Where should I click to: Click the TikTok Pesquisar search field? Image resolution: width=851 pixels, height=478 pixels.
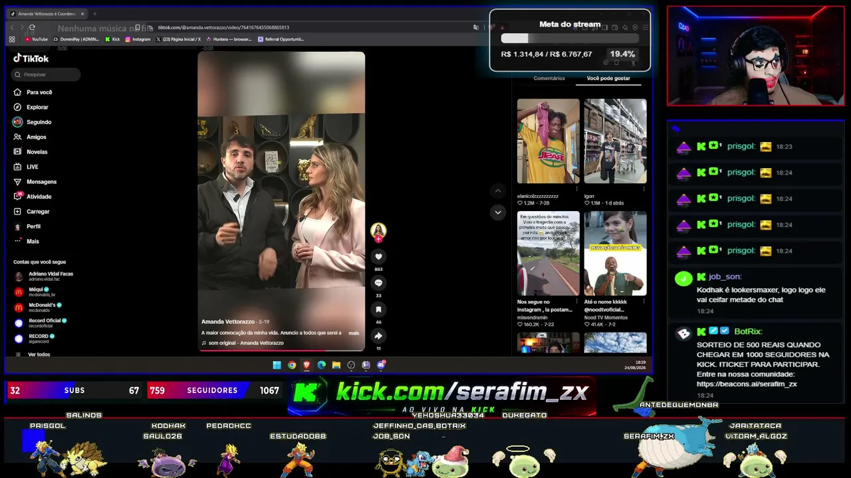coord(46,74)
